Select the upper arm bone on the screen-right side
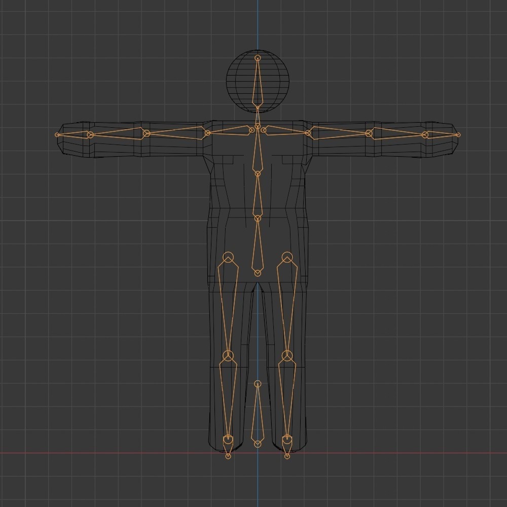This screenshot has width=507, height=507. coord(339,132)
